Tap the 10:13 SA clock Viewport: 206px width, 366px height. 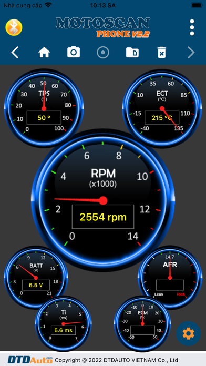point(103,5)
